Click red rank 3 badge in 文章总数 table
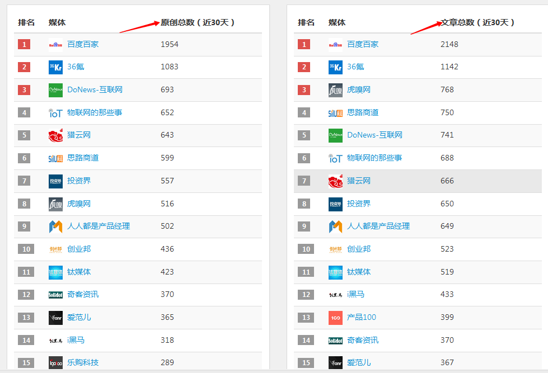Viewport: 548px width, 373px height. (304, 90)
